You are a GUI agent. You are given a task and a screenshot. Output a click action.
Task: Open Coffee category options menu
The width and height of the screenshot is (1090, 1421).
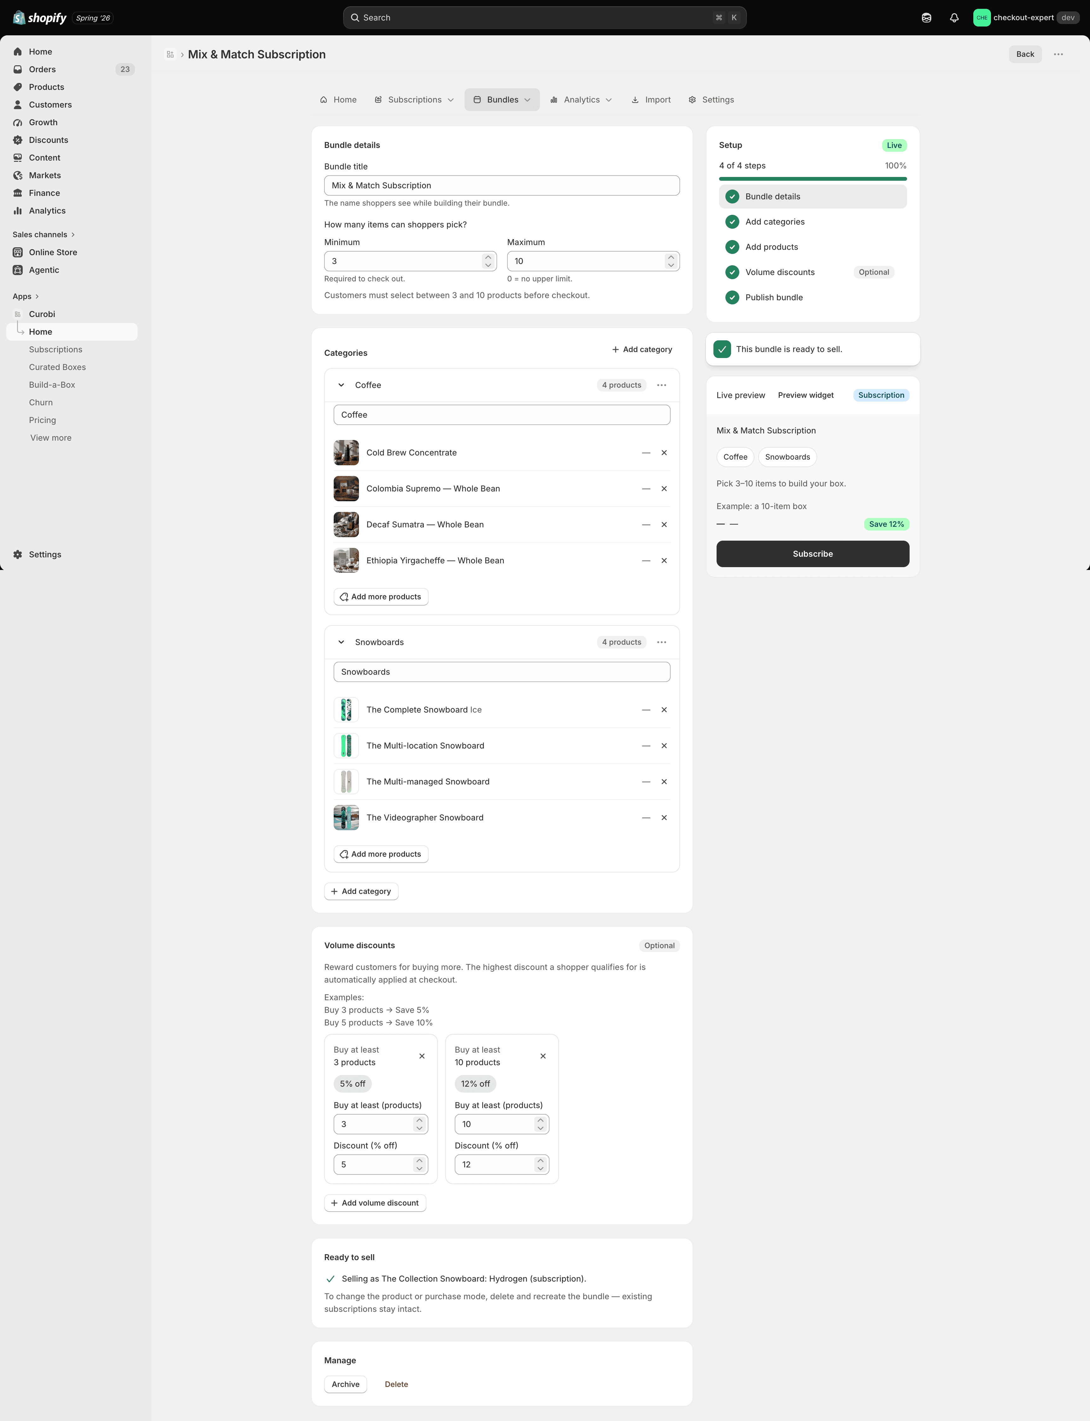pyautogui.click(x=661, y=385)
